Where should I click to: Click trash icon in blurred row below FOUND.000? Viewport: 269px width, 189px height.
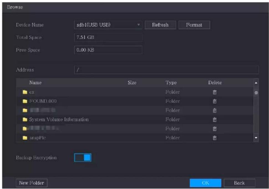click(x=215, y=110)
